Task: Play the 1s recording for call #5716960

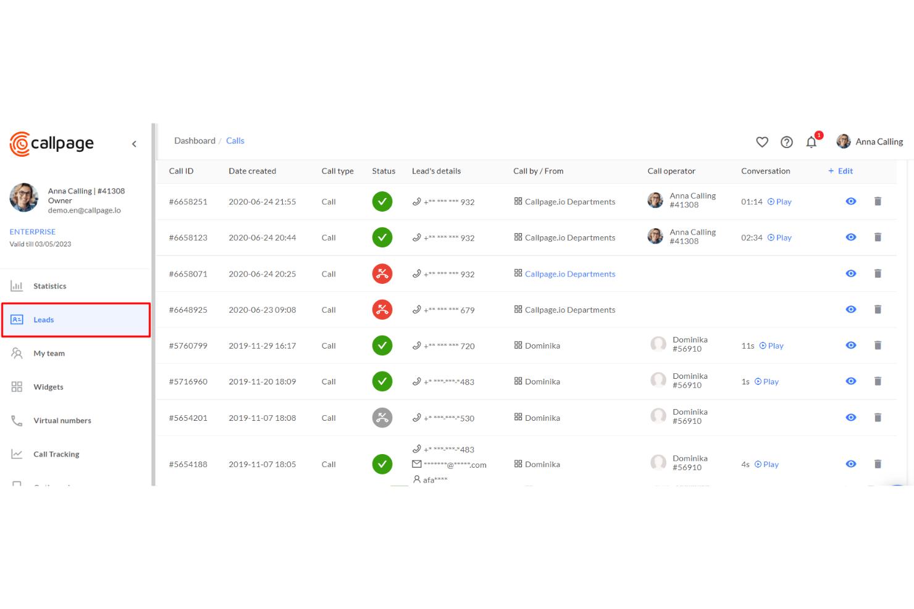Action: click(x=766, y=382)
